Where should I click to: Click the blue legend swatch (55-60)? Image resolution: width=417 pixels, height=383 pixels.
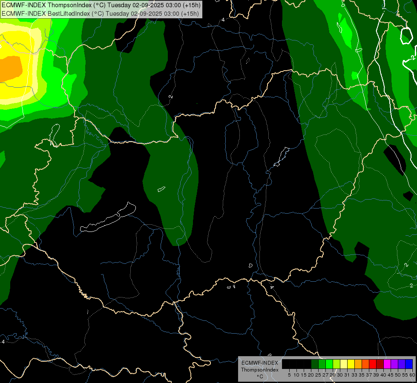(x=409, y=364)
